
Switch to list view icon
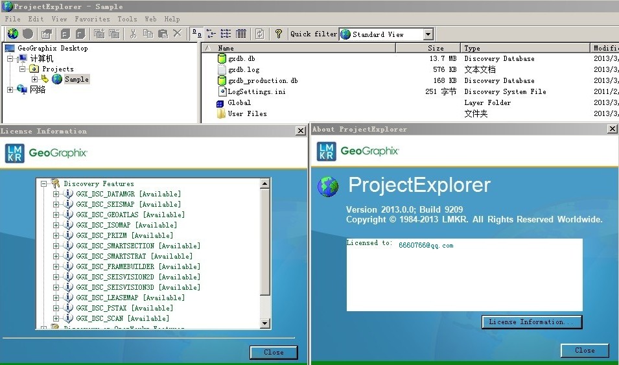226,34
